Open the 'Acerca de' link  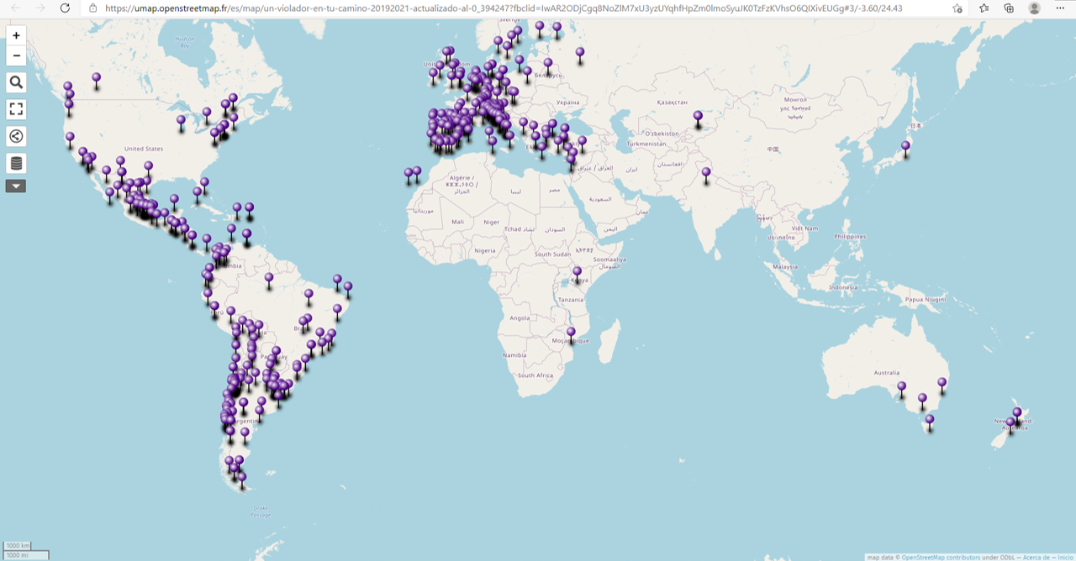[1036, 557]
